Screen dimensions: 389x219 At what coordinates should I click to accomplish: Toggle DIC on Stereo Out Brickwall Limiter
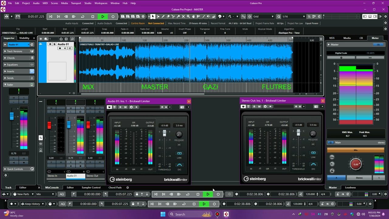click(313, 164)
